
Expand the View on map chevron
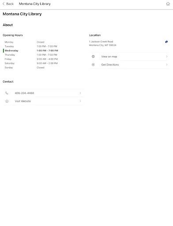pos(167,56)
